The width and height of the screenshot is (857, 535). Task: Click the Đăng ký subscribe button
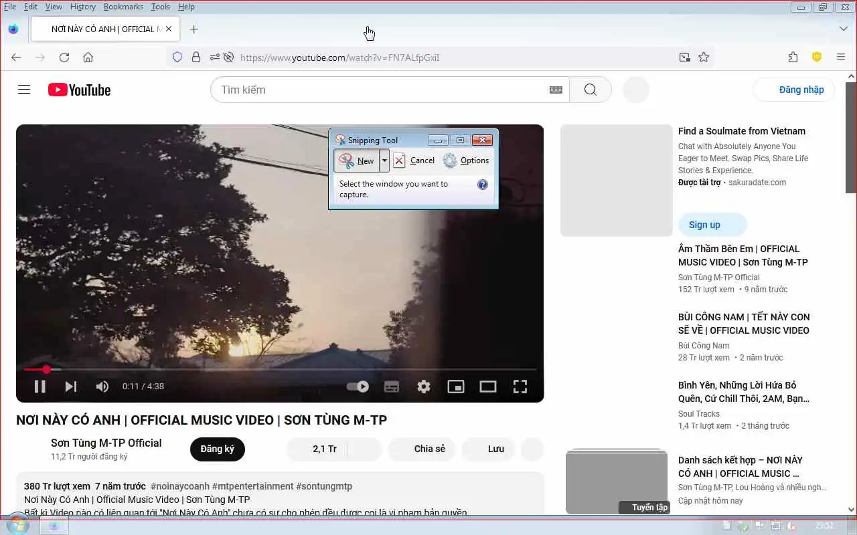click(218, 449)
